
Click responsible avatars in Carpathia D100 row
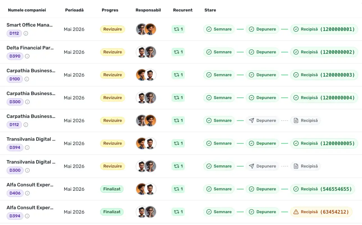point(146,75)
